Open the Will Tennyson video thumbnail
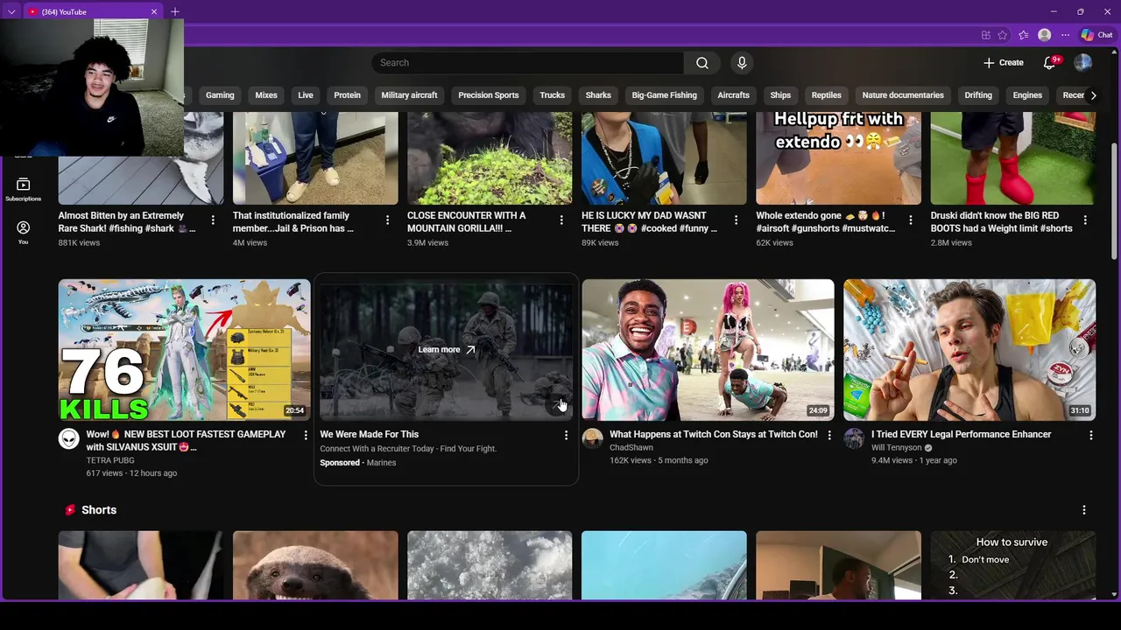This screenshot has height=630, width=1121. pyautogui.click(x=969, y=350)
